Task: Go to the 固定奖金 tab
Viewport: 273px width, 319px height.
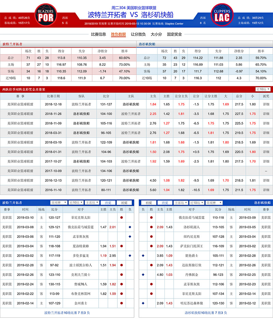Action: point(174,34)
